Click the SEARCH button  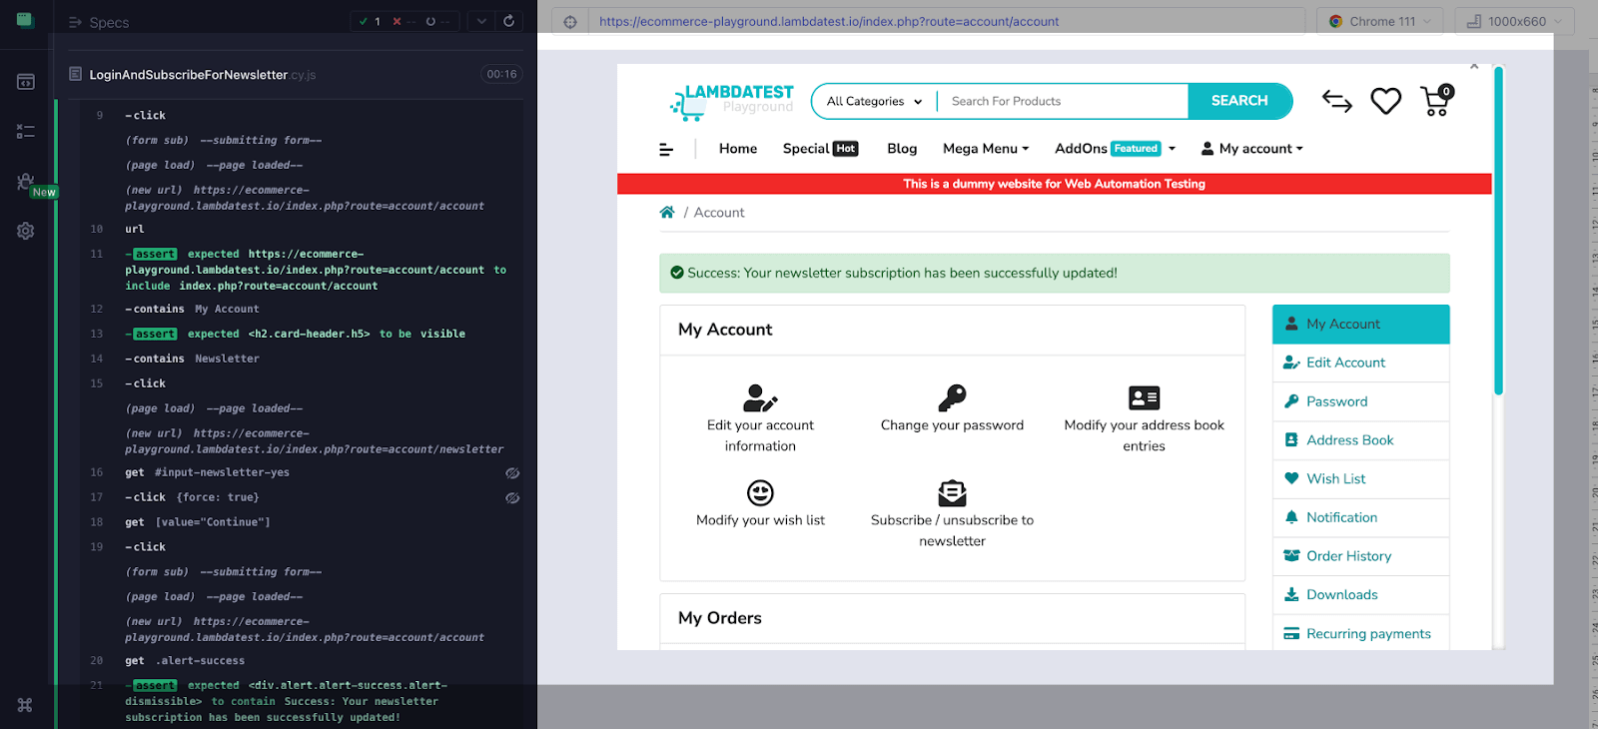[x=1239, y=101]
